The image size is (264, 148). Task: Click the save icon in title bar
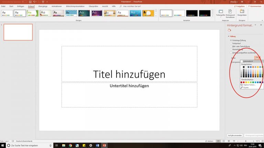point(30,2)
